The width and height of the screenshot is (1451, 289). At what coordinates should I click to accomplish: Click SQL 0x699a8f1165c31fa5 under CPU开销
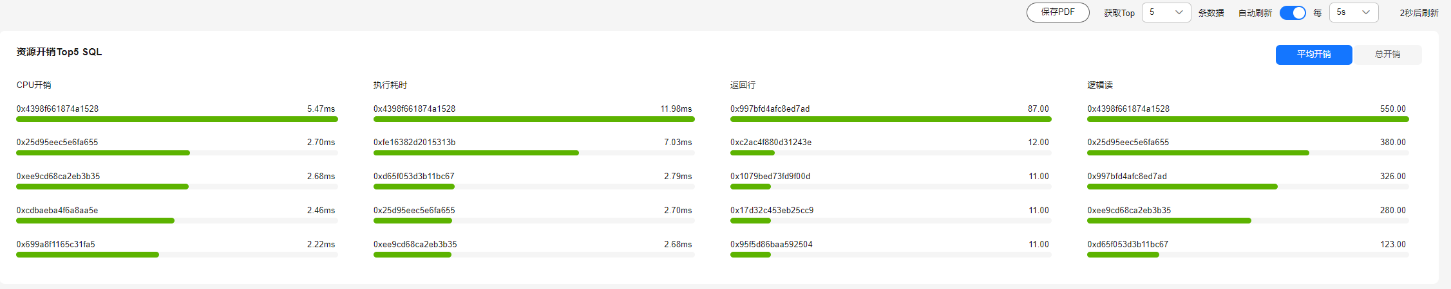coord(55,245)
